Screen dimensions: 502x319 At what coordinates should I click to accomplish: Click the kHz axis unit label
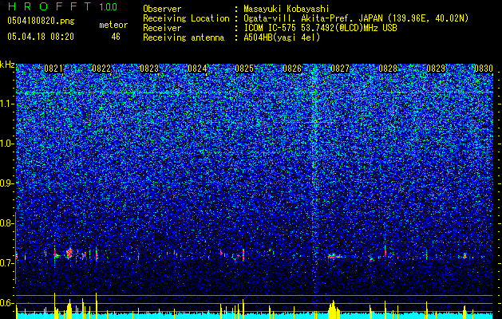(7, 65)
